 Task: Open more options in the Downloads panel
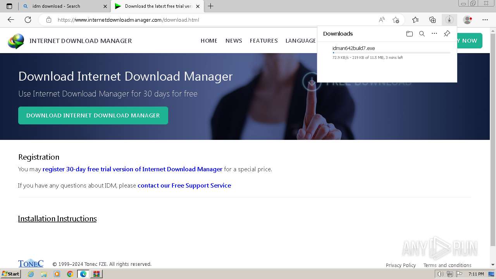point(434,34)
